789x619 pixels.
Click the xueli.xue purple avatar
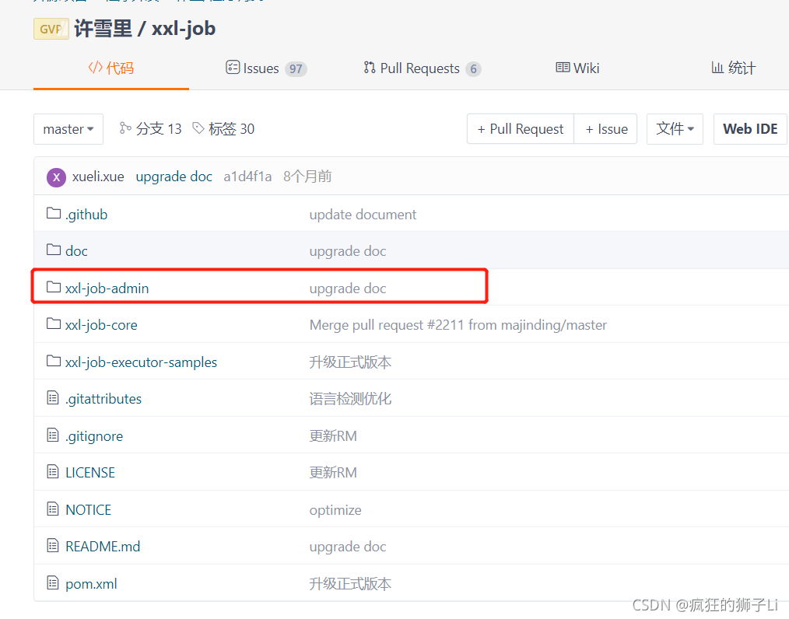coord(56,177)
